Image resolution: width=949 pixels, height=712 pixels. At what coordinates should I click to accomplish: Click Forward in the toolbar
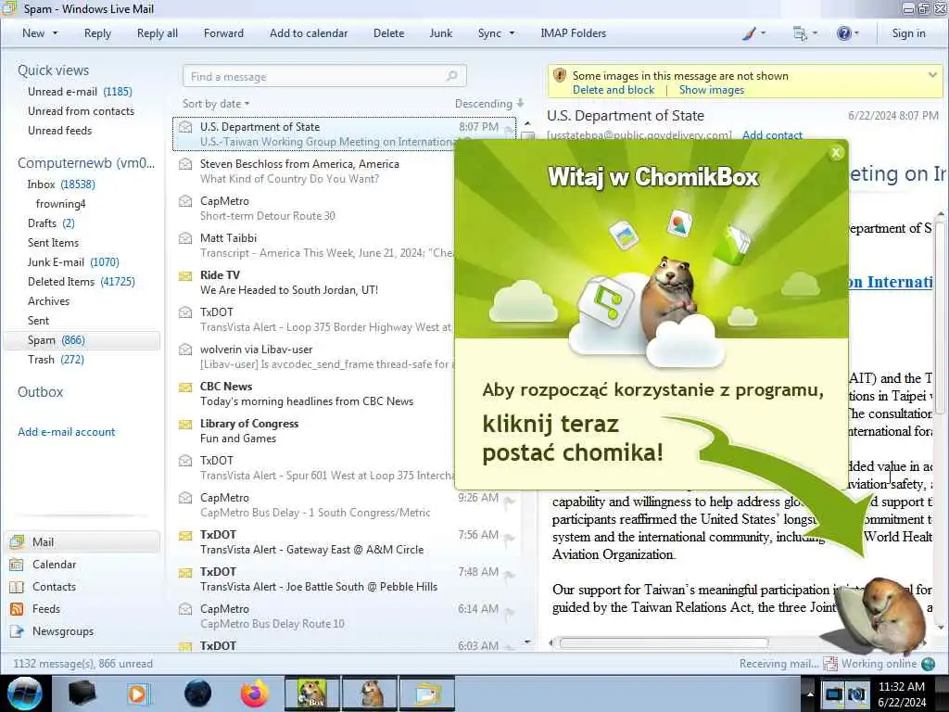223,33
